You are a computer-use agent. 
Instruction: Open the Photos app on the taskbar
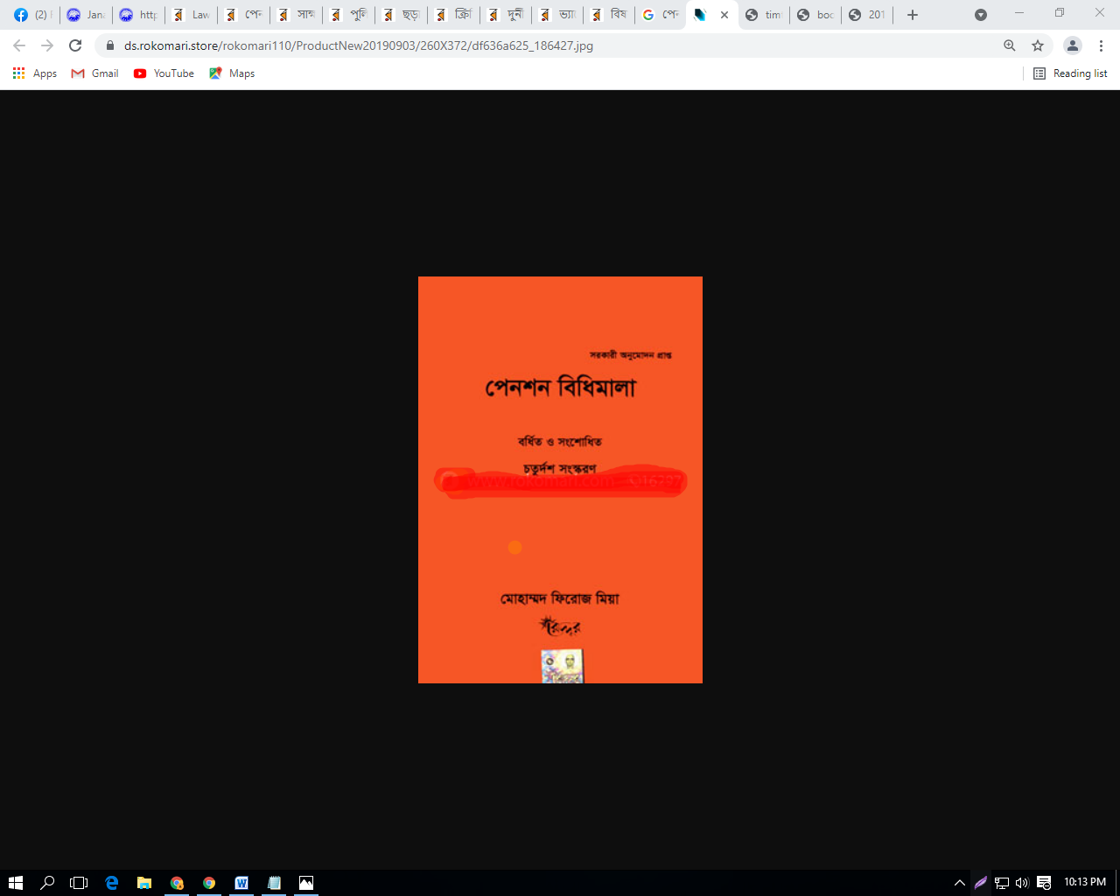click(306, 883)
